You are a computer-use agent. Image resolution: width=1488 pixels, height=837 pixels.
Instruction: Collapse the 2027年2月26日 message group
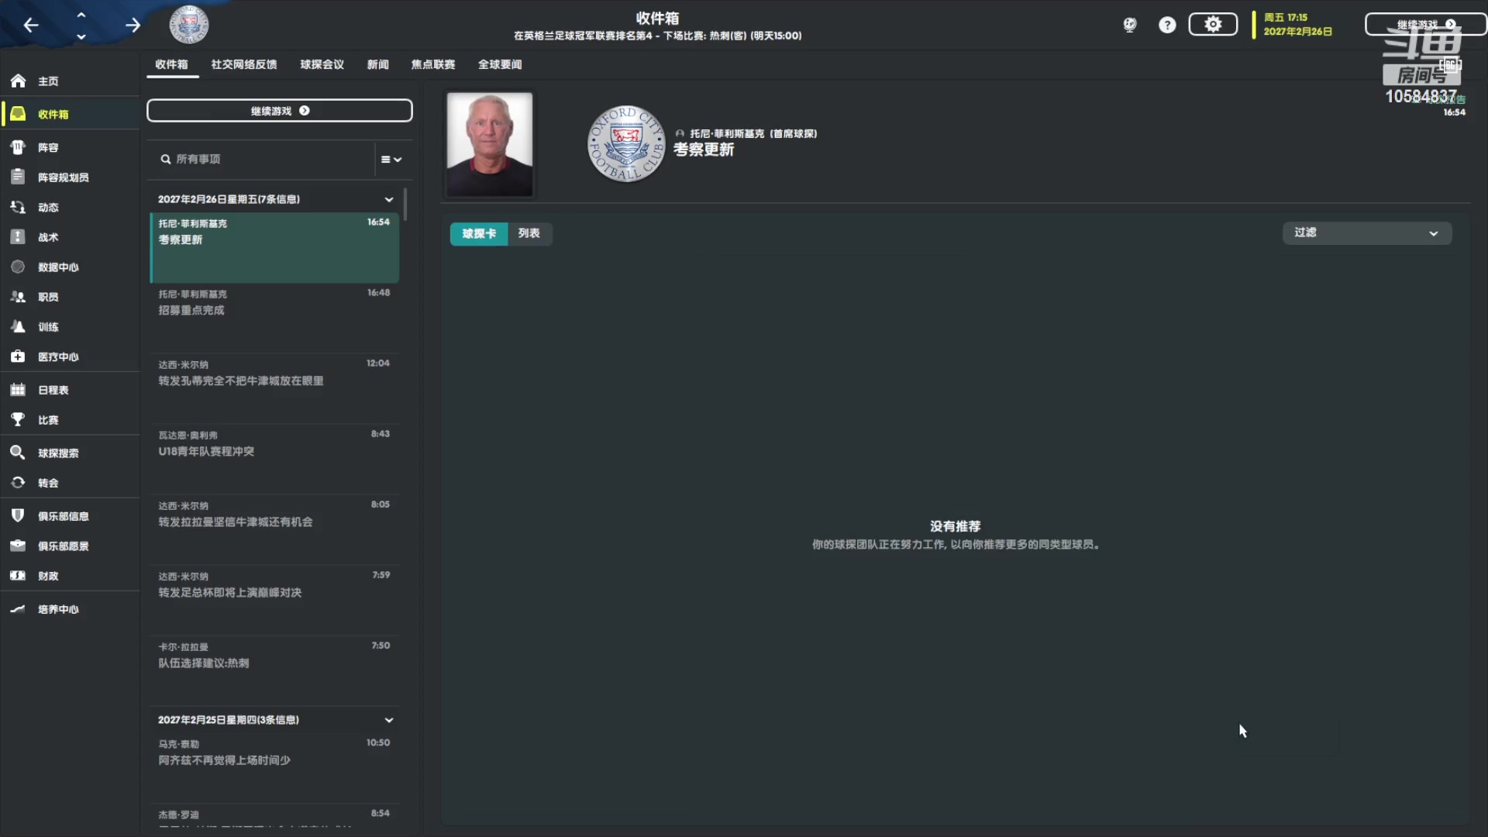[389, 199]
